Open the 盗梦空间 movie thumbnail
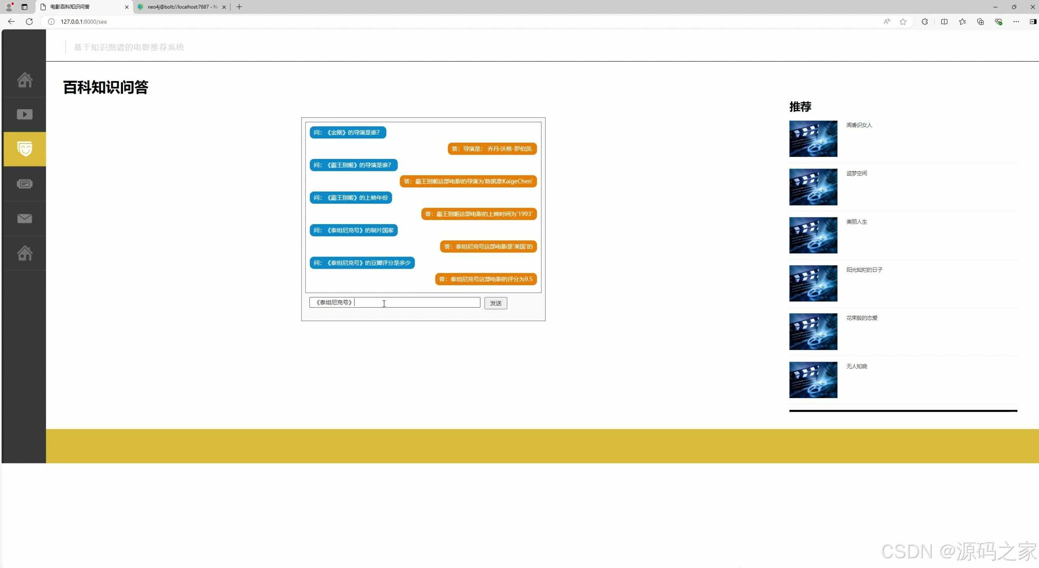Image resolution: width=1039 pixels, height=568 pixels. tap(813, 187)
